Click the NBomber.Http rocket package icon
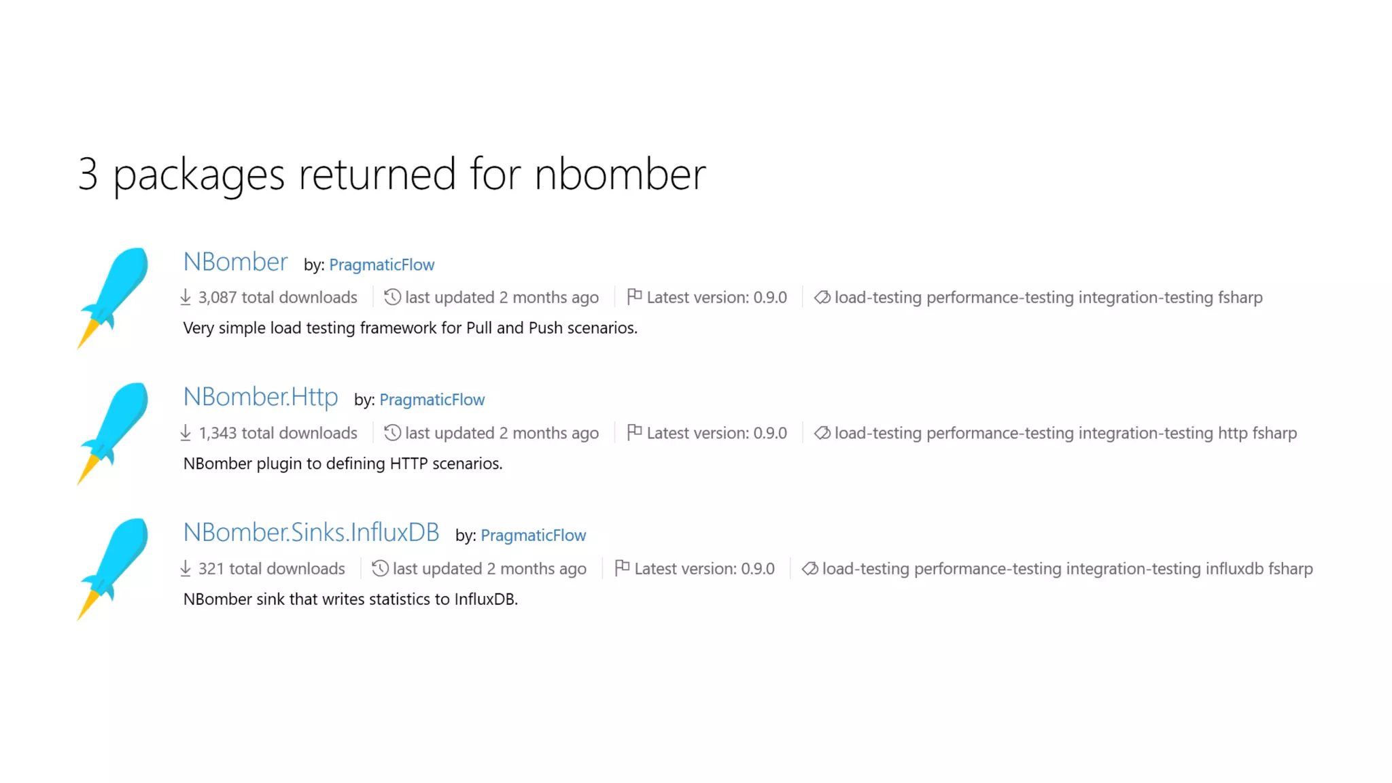This screenshot has width=1392, height=783. (x=113, y=433)
